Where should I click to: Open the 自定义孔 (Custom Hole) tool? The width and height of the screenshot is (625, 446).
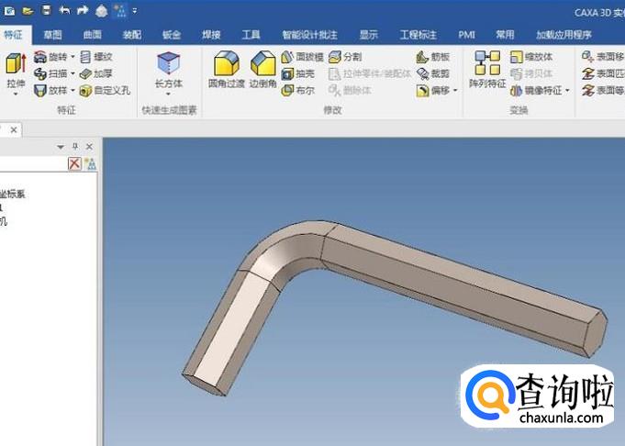105,91
